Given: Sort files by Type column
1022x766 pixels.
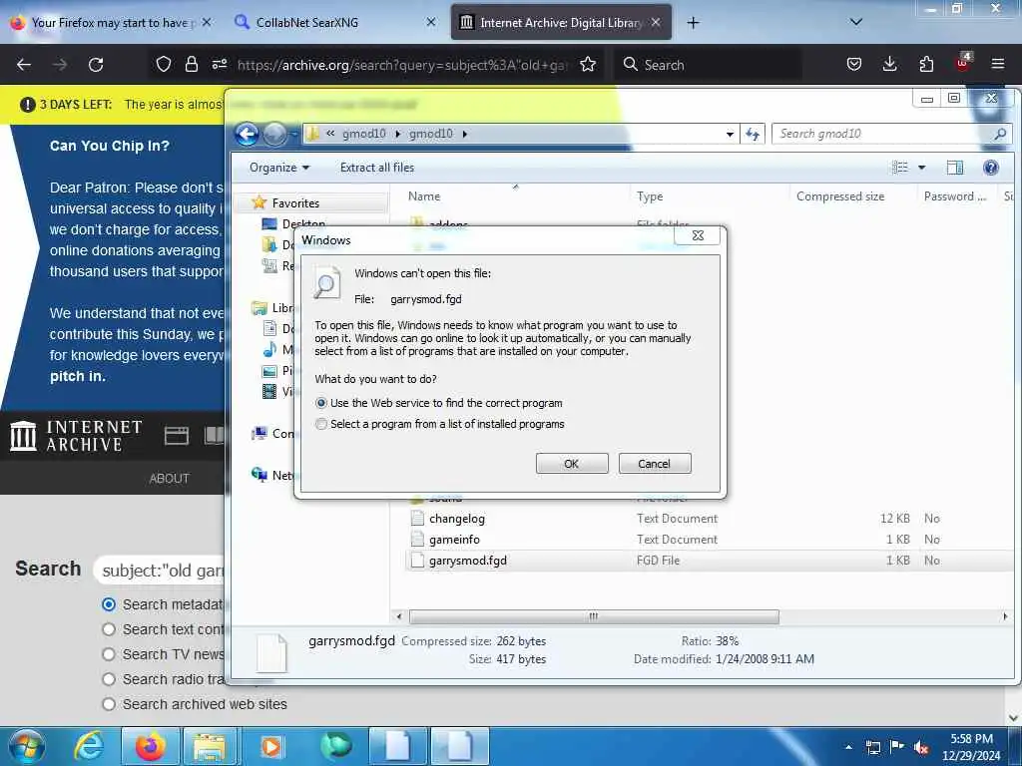Looking at the screenshot, I should point(649,196).
